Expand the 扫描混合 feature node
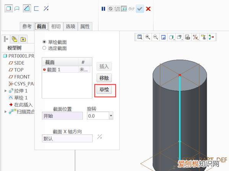229x171 pixels. click(x=6, y=112)
